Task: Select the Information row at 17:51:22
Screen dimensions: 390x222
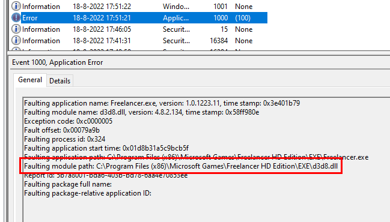Action: [139, 7]
